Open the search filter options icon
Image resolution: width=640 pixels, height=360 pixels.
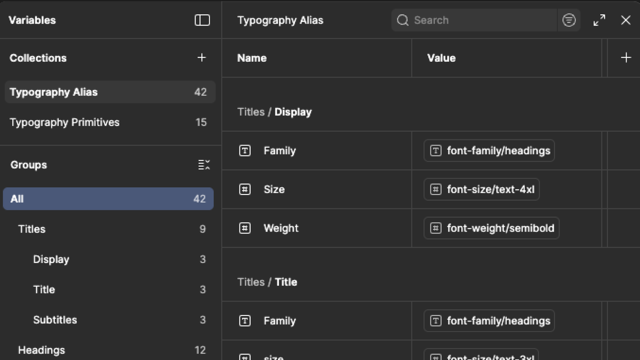click(569, 20)
